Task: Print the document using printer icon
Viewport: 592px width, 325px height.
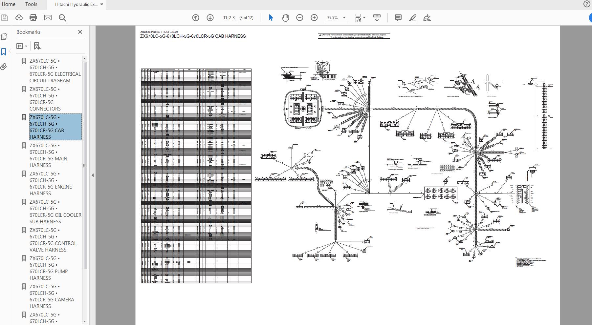Action: (33, 18)
